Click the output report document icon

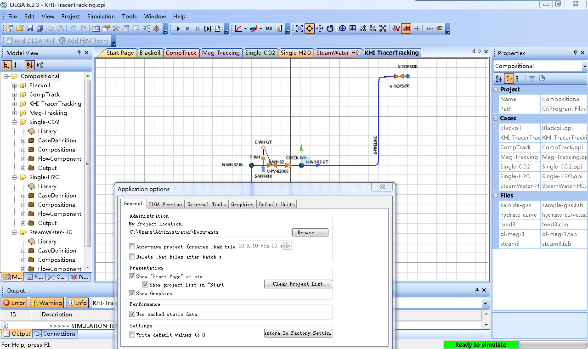tap(279, 28)
